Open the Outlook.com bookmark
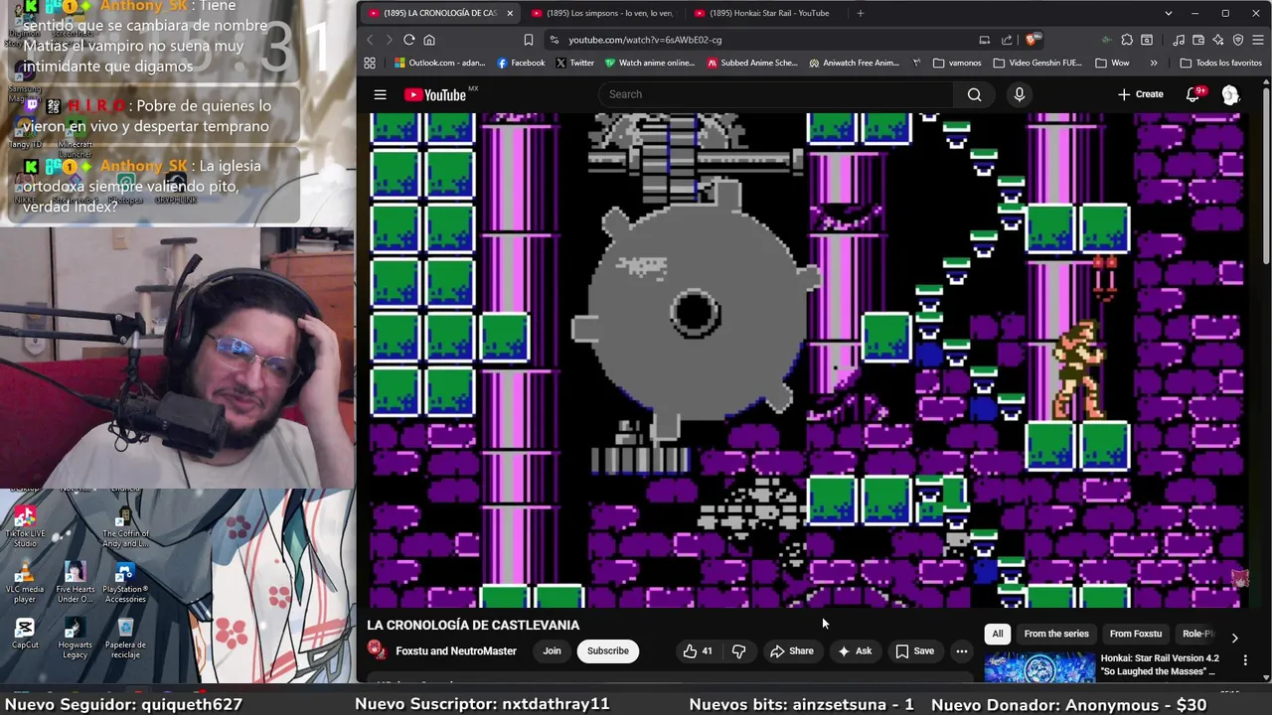 point(439,63)
